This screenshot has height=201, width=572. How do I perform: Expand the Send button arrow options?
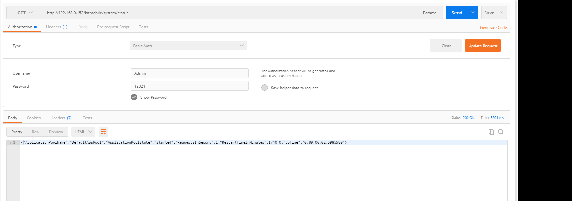473,13
